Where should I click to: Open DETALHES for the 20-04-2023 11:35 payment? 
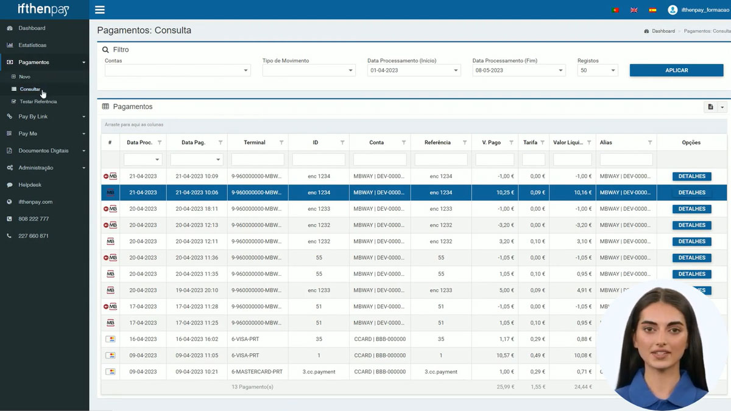[x=692, y=274]
